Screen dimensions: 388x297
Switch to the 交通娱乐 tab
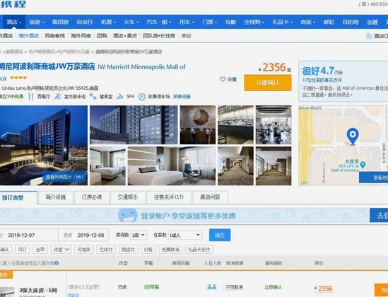click(128, 197)
